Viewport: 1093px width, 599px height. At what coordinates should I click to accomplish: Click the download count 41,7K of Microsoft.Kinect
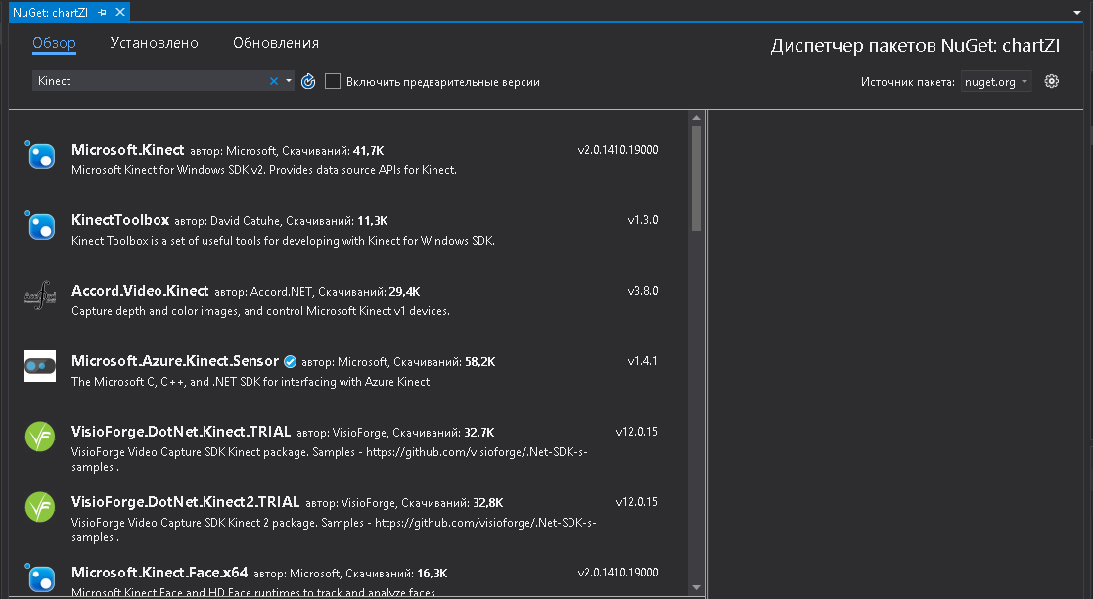click(x=369, y=151)
